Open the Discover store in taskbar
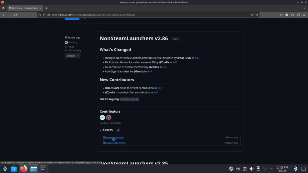Viewport: 308px width, 173px height. point(14,168)
